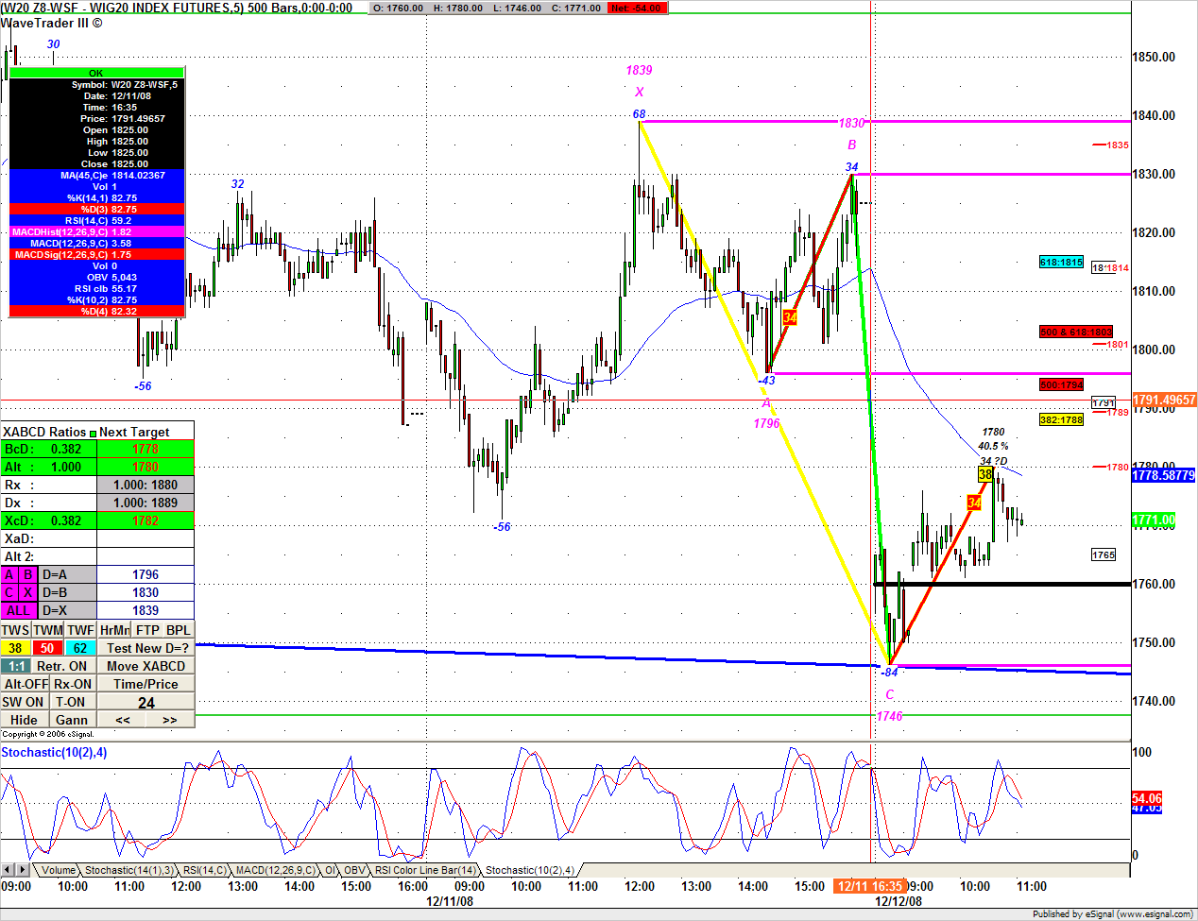This screenshot has height=921, width=1198.
Task: Click the 618:1815 cyan level label
Action: (1061, 263)
